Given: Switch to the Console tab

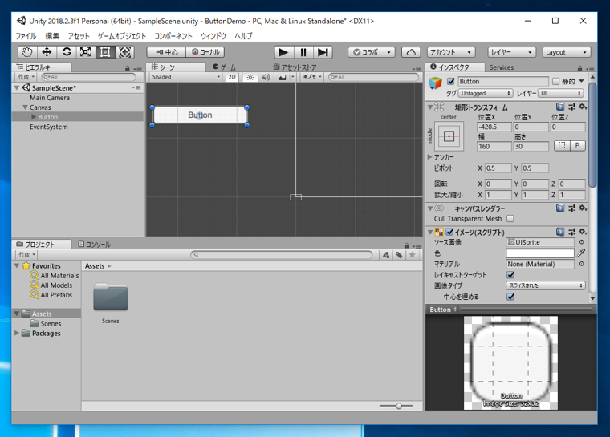Looking at the screenshot, I should (x=95, y=245).
